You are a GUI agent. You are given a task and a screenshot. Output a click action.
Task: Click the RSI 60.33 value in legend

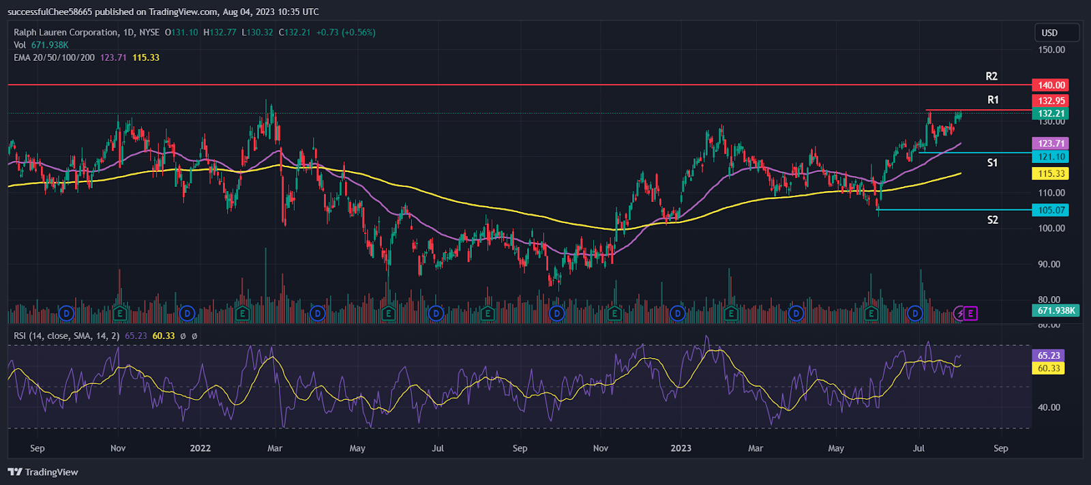coord(164,336)
